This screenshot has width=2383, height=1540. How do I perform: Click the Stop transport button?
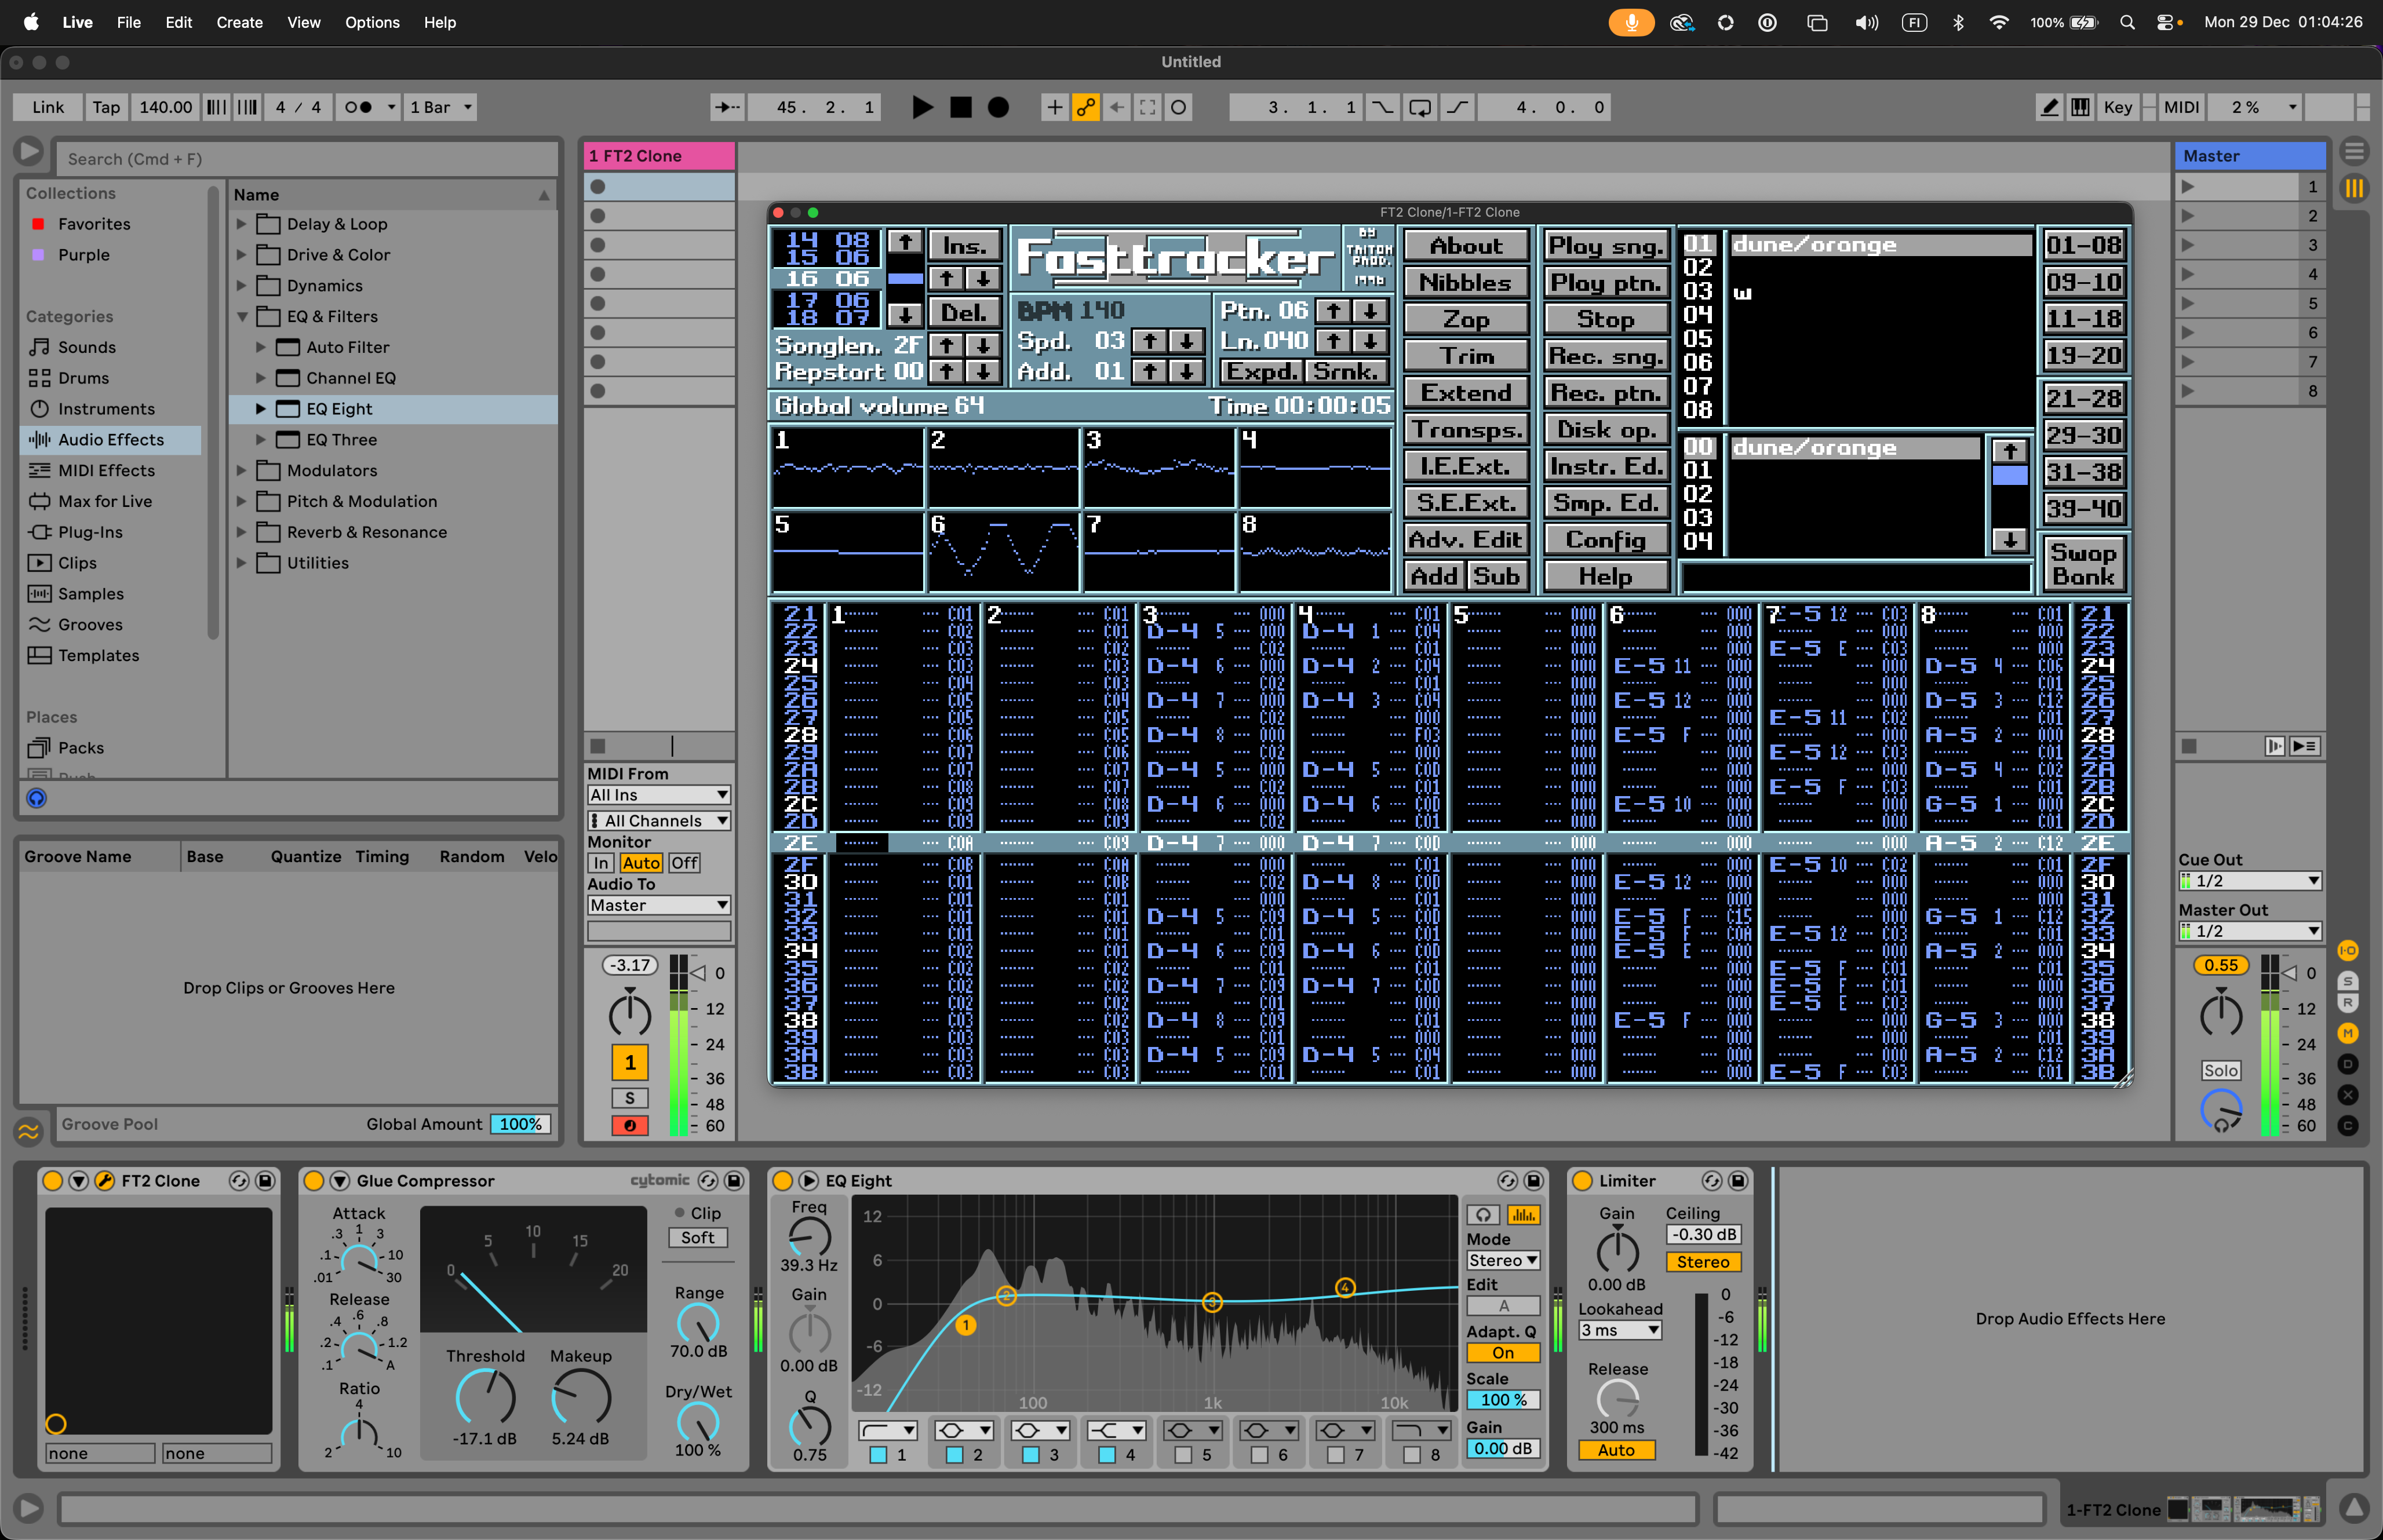tap(960, 107)
